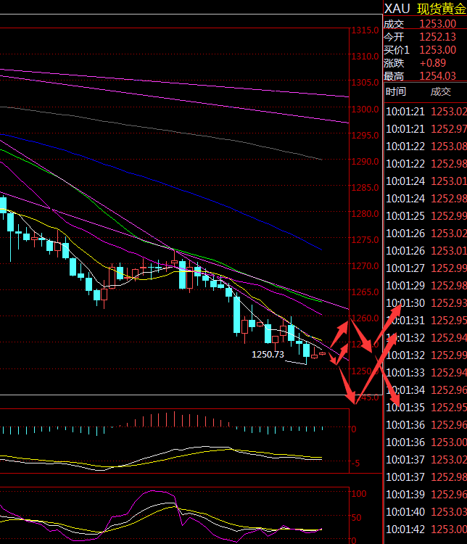Select the 10:01:39 tick row
The image size is (467, 544).
tap(425, 494)
